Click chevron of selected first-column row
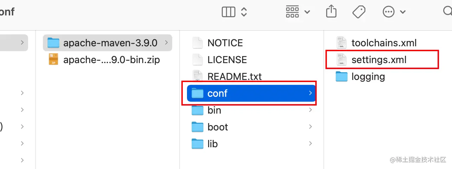Image resolution: width=452 pixels, height=169 pixels. 22,43
